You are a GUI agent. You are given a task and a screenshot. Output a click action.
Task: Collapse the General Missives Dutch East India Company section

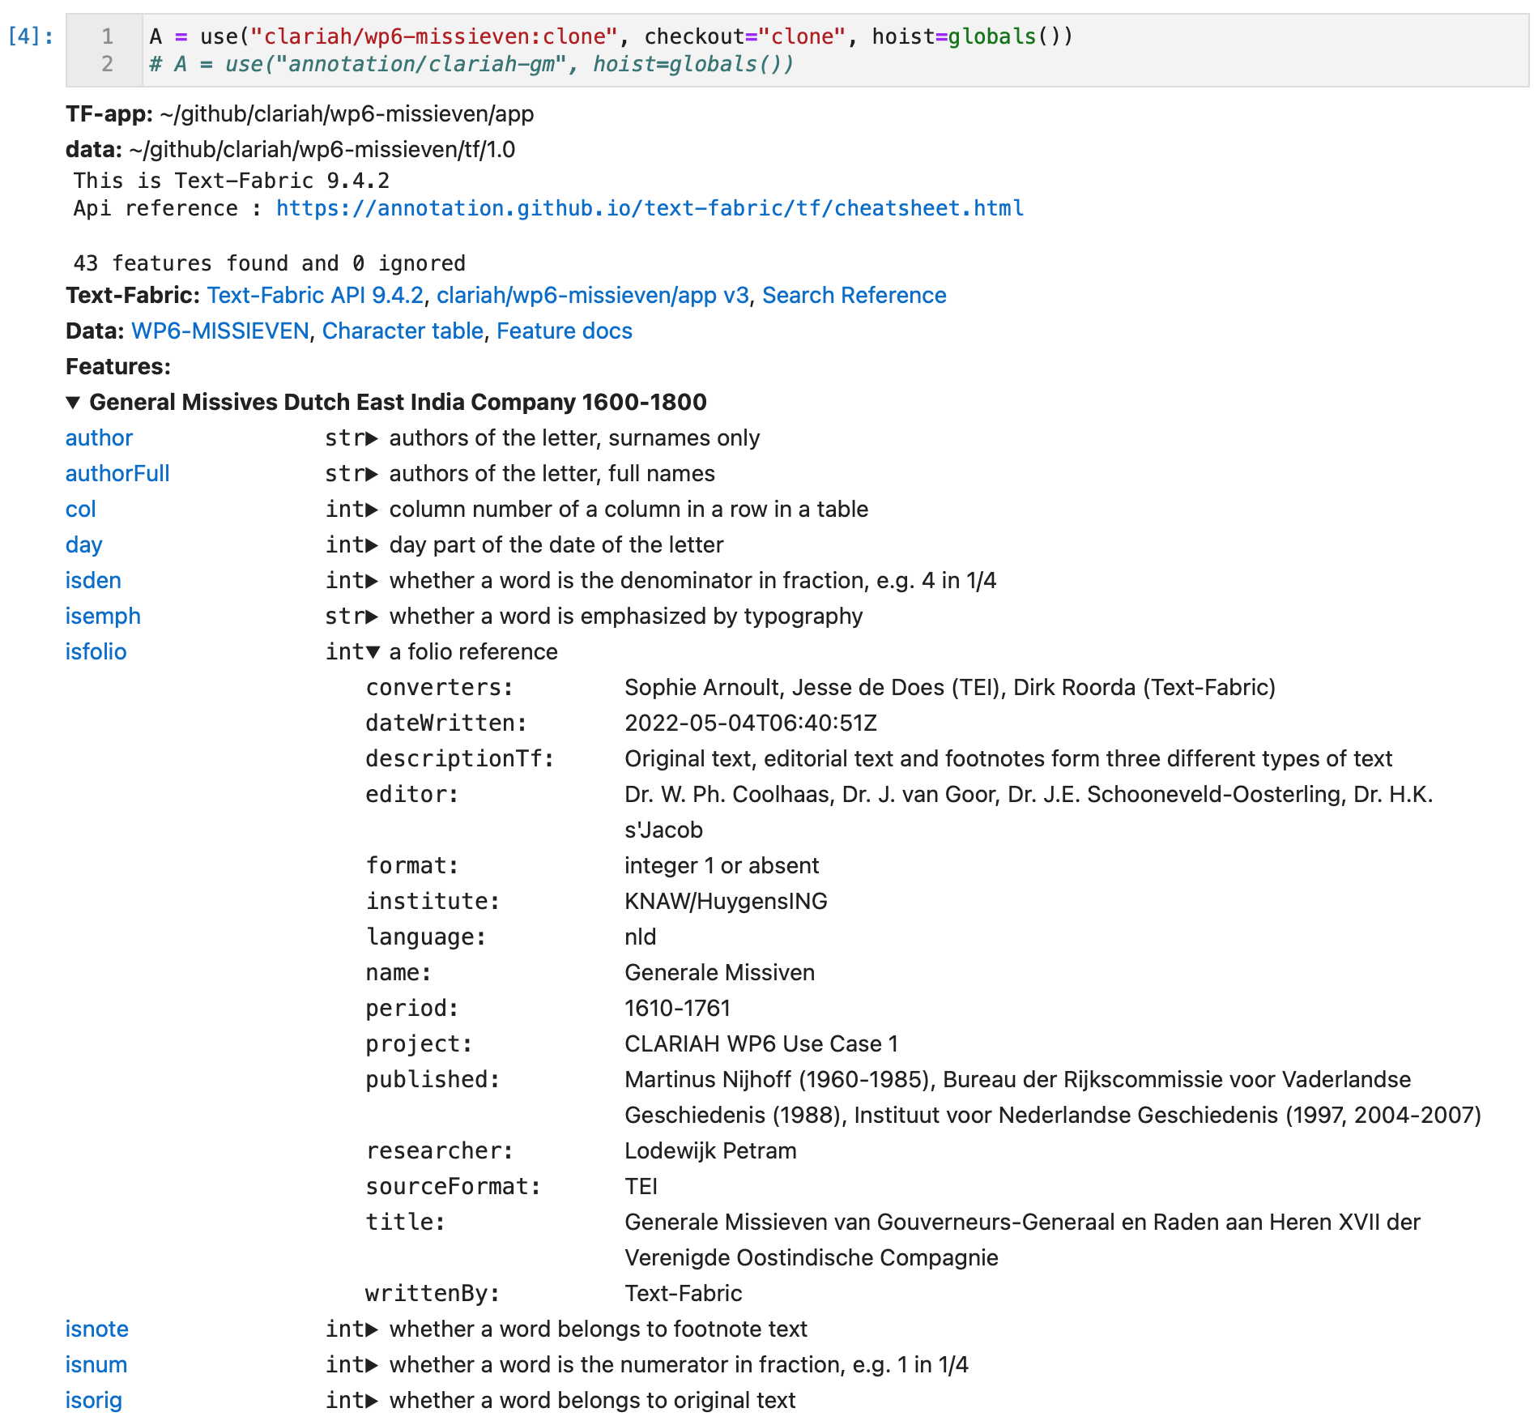[73, 403]
